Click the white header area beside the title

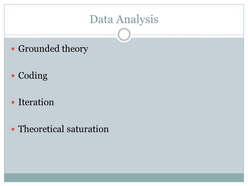point(201,19)
